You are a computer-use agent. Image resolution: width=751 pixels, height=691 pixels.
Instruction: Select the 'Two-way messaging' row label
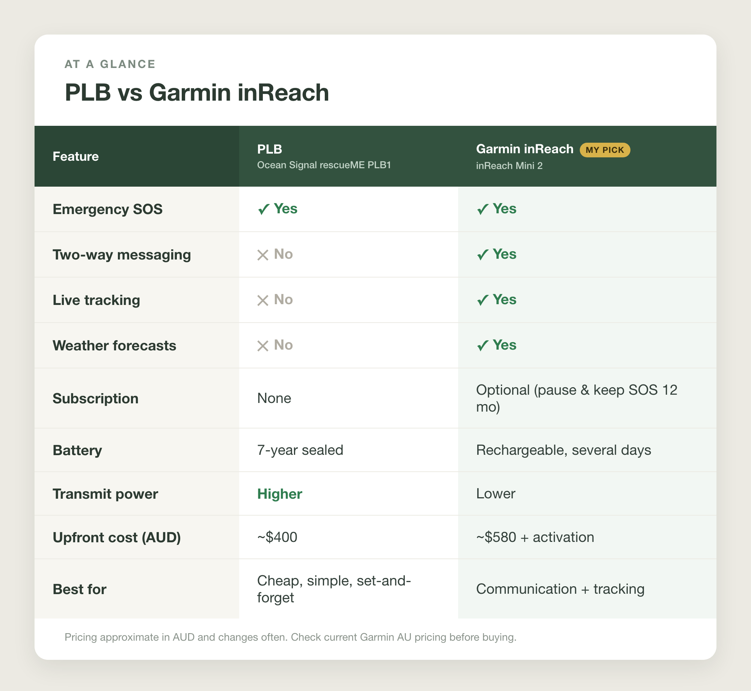point(122,255)
